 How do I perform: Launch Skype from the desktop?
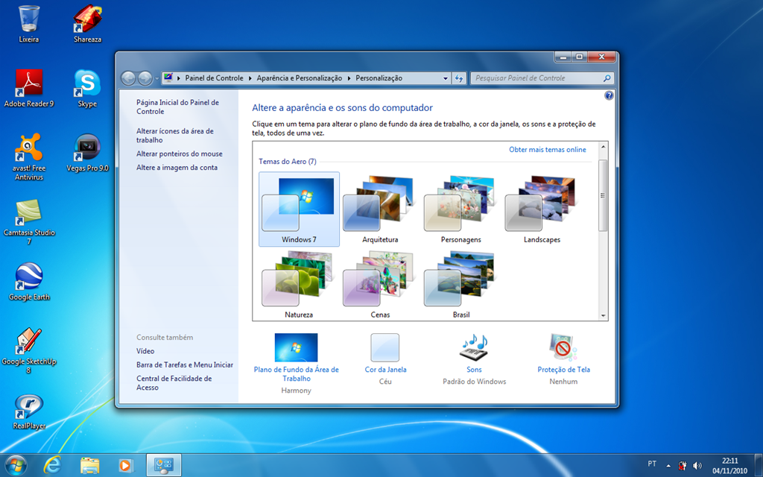87,82
